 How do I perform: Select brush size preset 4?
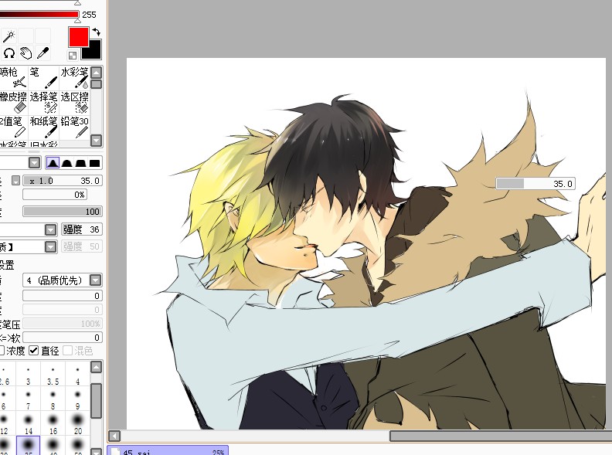(78, 375)
